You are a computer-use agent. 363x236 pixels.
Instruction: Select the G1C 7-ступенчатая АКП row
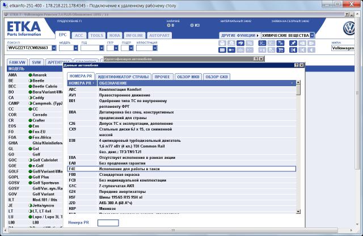tap(181, 186)
